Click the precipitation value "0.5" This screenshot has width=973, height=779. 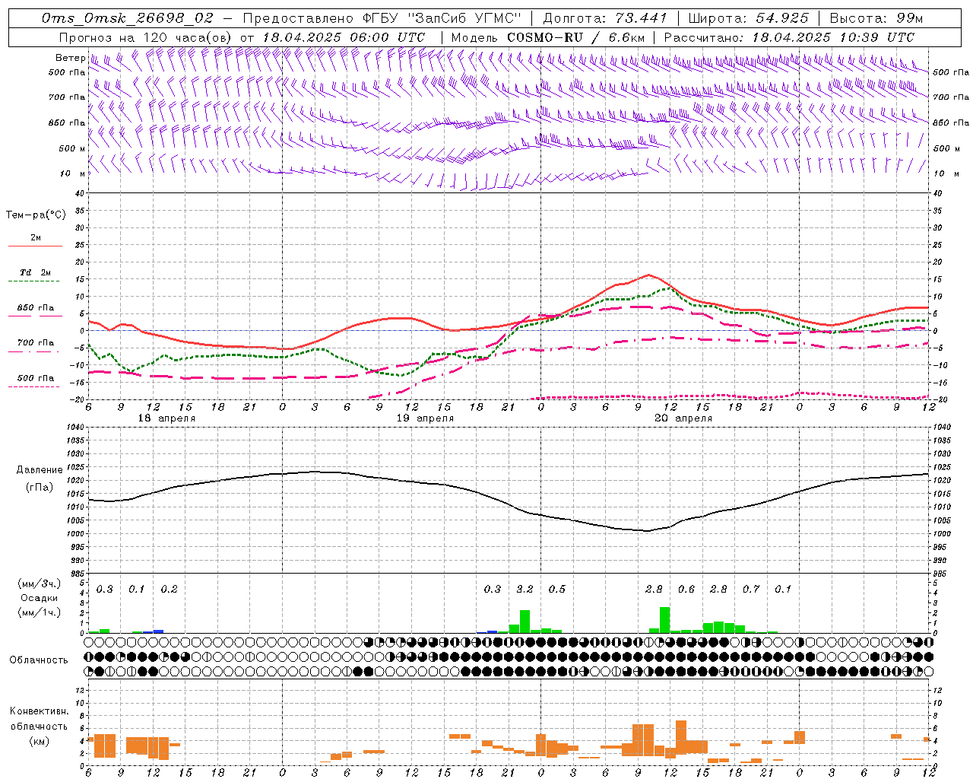557,589
